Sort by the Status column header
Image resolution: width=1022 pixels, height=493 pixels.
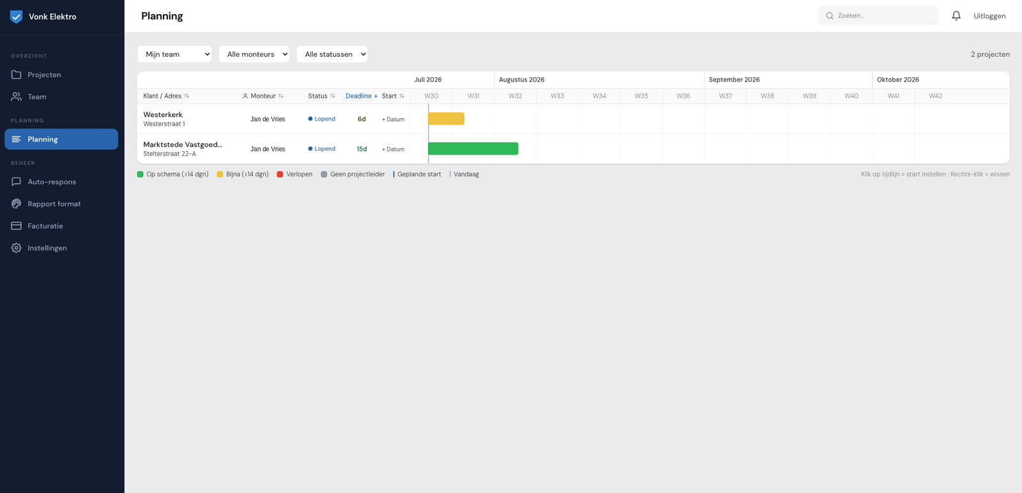pyautogui.click(x=321, y=96)
